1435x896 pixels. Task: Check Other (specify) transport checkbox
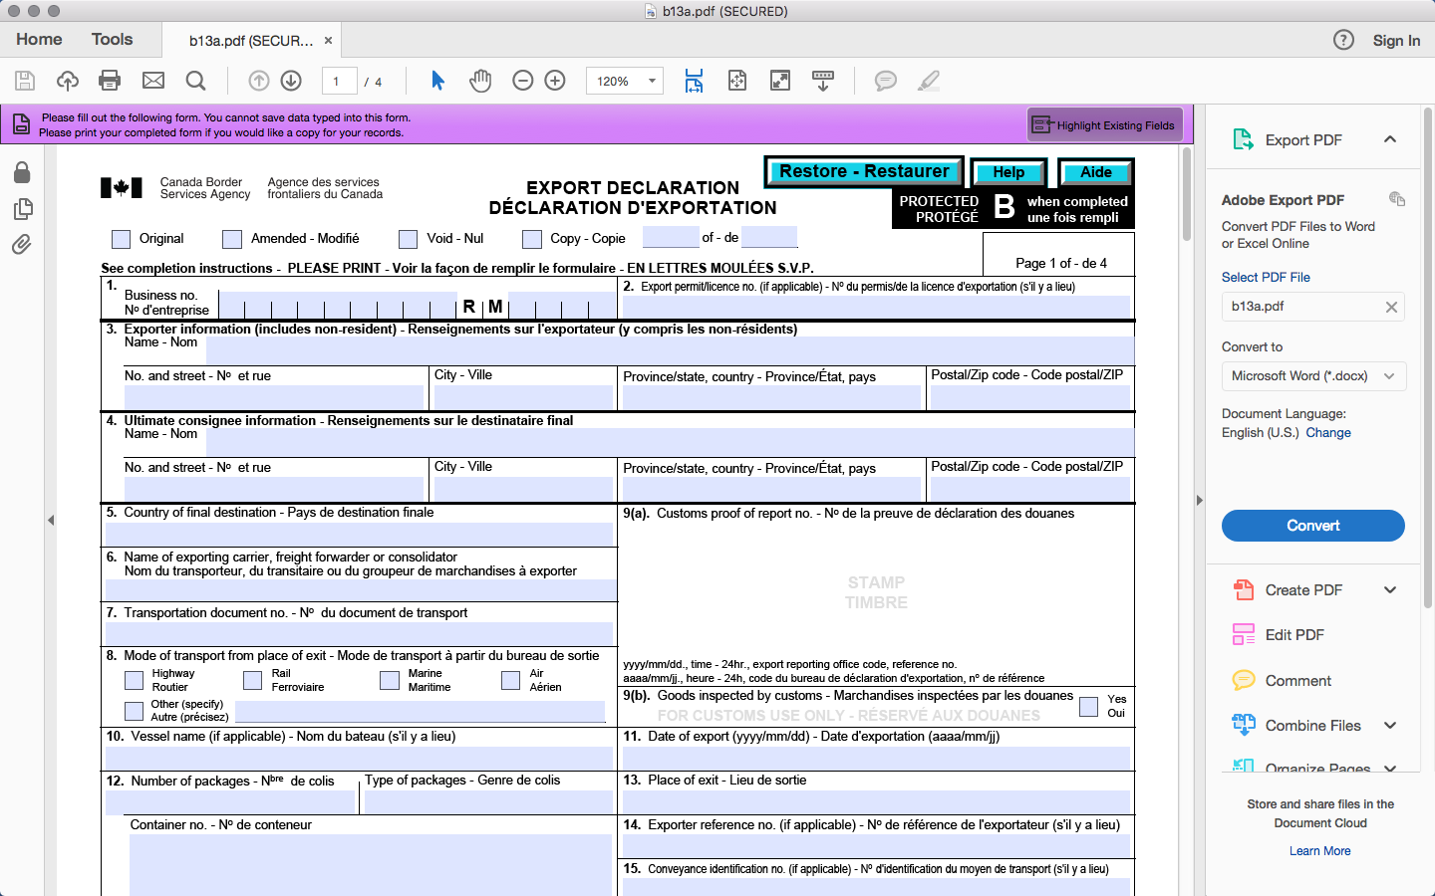click(134, 711)
